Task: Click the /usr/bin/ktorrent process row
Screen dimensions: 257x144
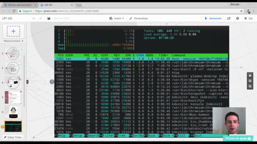Action: (x=141, y=90)
